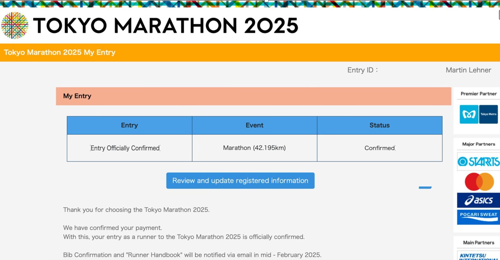Click the Mastercard partner logo
This screenshot has height=260, width=500.
click(479, 182)
